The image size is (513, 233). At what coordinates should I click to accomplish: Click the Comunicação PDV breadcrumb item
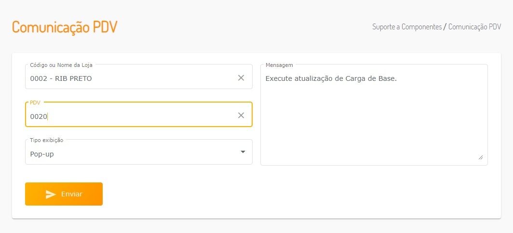point(474,27)
